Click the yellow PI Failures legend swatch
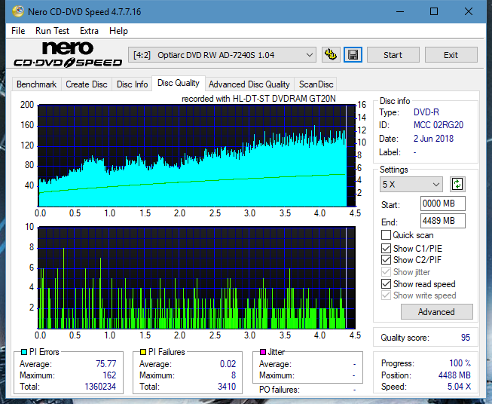The height and width of the screenshot is (404, 492). click(x=143, y=352)
